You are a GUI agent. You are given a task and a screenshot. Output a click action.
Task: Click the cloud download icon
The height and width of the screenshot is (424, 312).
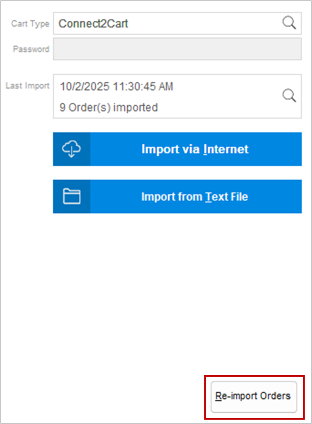(72, 149)
